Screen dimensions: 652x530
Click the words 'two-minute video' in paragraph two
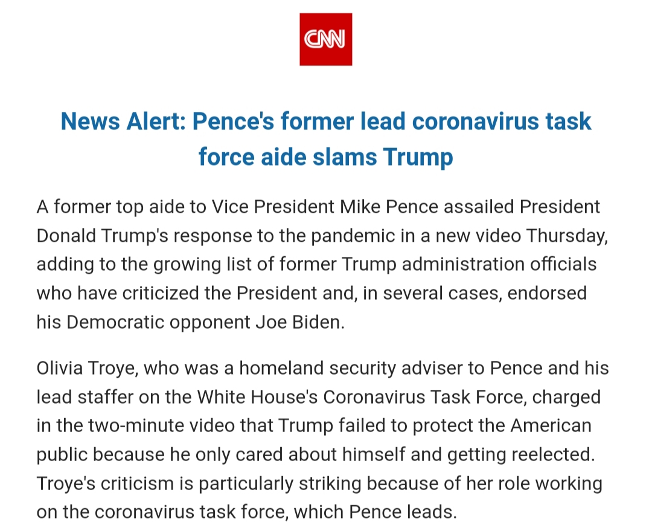click(181, 426)
